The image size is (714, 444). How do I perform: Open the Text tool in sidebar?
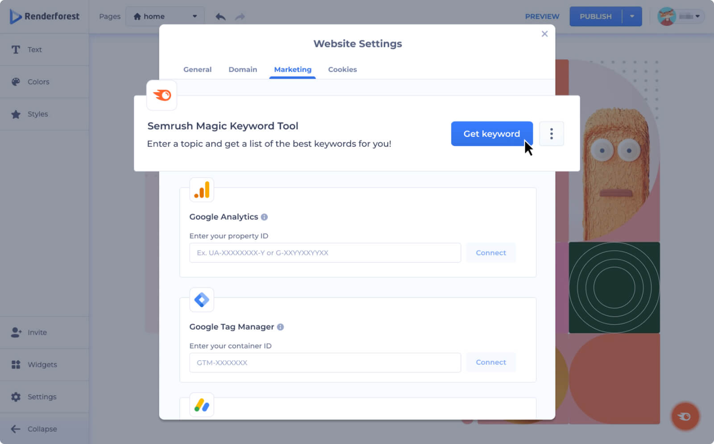34,49
